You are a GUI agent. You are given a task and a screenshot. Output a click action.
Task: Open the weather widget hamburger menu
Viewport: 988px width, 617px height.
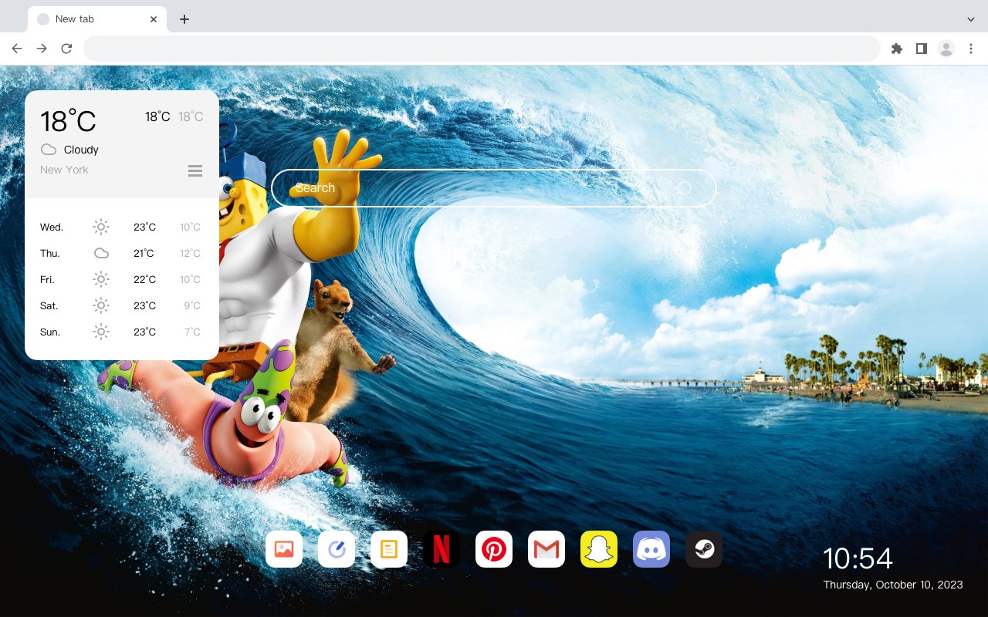coord(195,170)
